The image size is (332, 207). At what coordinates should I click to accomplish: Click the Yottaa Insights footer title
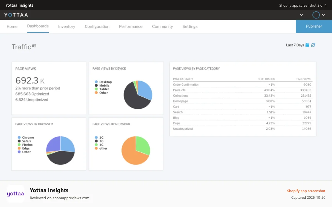click(x=49, y=190)
